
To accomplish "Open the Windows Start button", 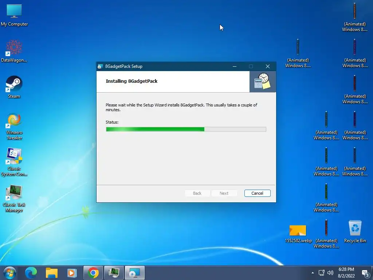I will pyautogui.click(x=9, y=273).
